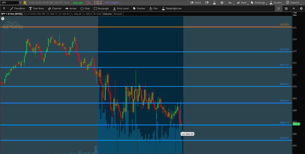Open the Style dropdown

242,3
